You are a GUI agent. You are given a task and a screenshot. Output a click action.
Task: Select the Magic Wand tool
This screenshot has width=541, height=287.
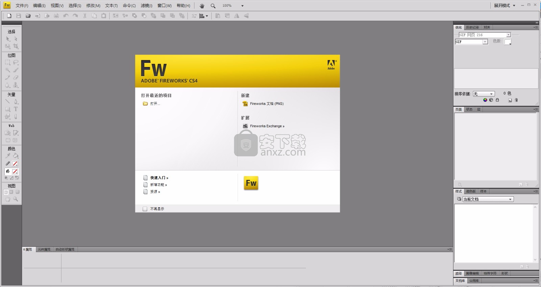(x=8, y=70)
